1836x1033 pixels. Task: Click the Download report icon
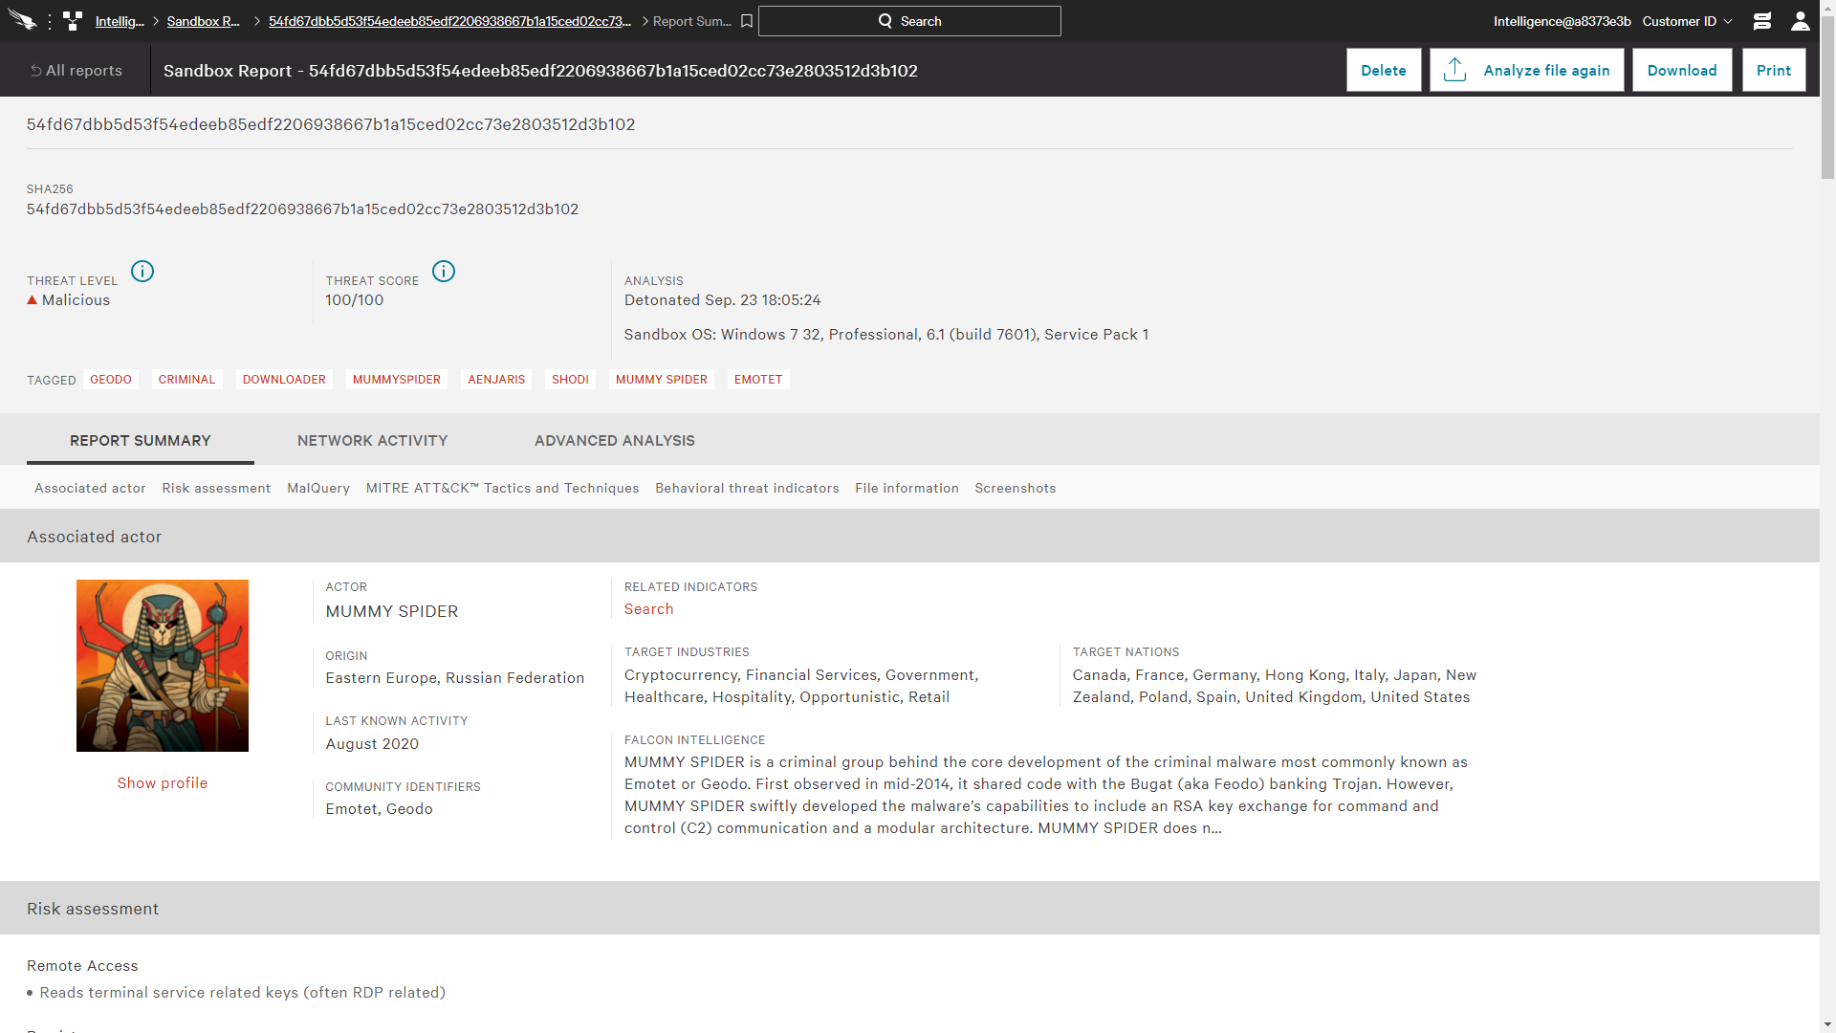(1681, 70)
